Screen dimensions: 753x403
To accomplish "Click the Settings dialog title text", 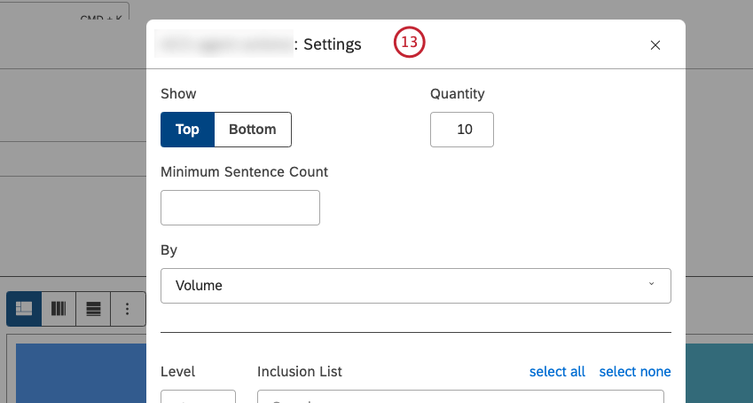I will coord(332,44).
